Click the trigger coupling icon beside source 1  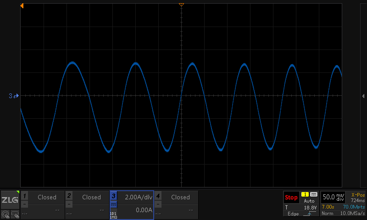(x=314, y=194)
